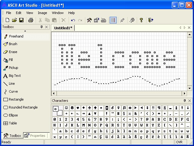
Task: Click the Delete X toolbar icon
Action: tap(63, 20)
